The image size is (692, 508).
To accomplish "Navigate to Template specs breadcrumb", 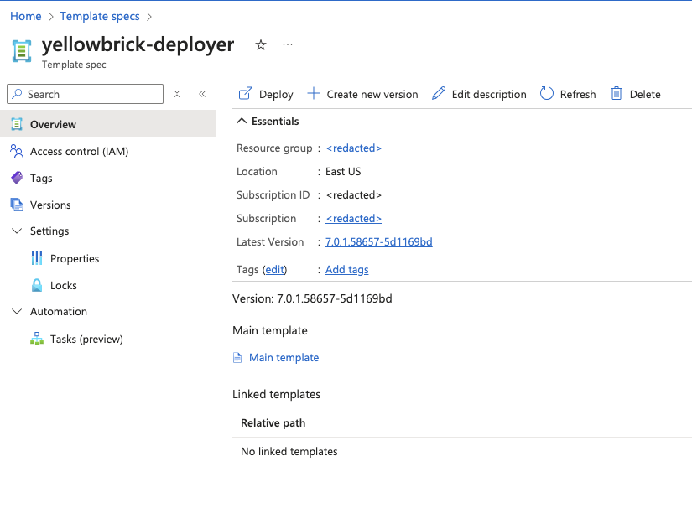I will (99, 16).
